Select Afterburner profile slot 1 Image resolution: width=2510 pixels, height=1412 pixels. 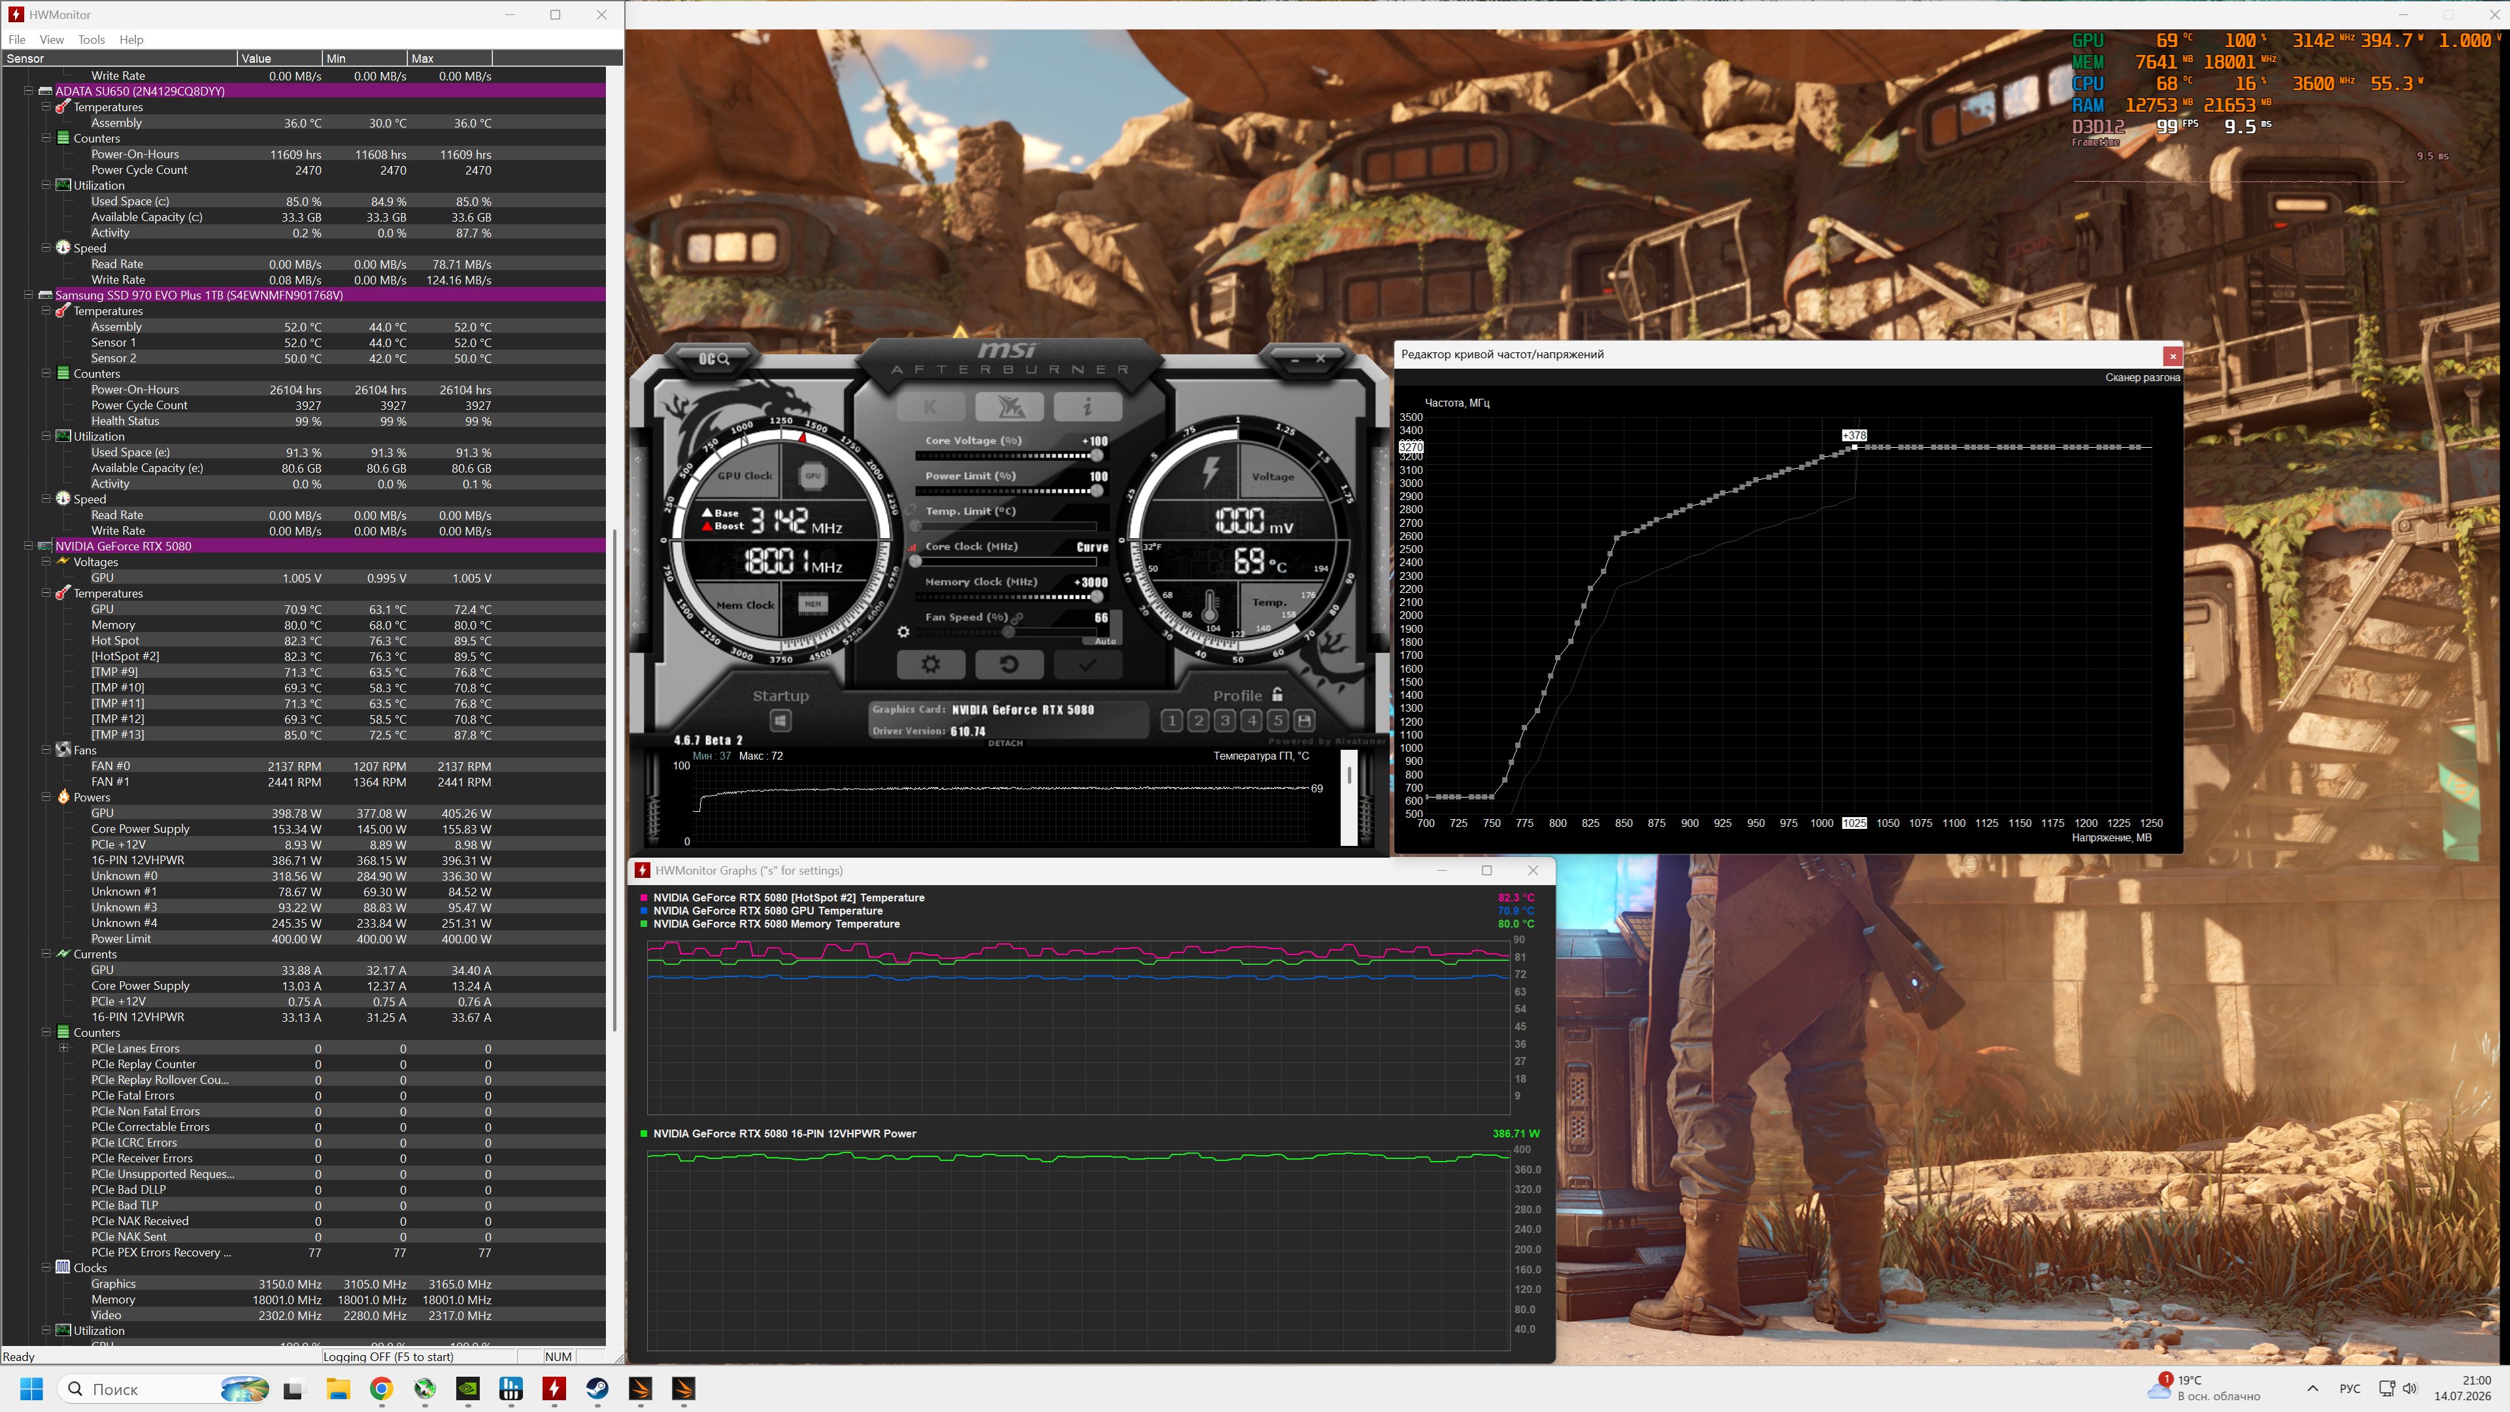coord(1172,720)
